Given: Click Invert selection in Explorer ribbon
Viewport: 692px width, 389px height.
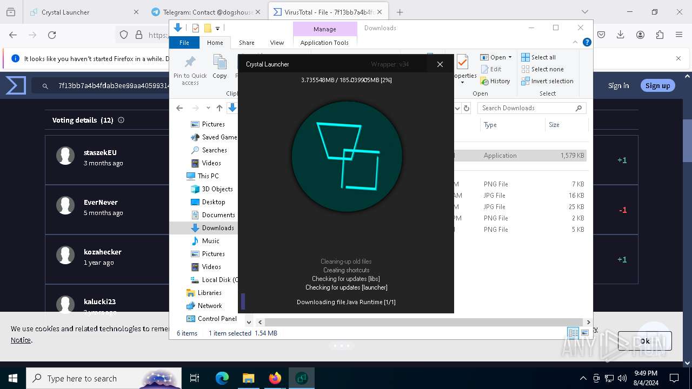Looking at the screenshot, I should 547,81.
